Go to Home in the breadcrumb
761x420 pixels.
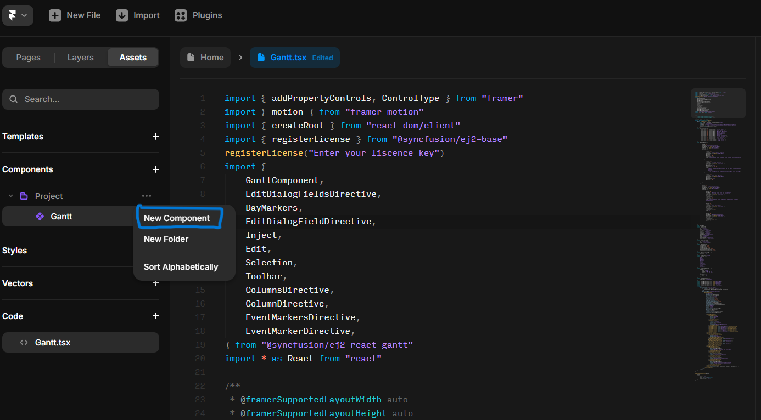click(x=205, y=58)
